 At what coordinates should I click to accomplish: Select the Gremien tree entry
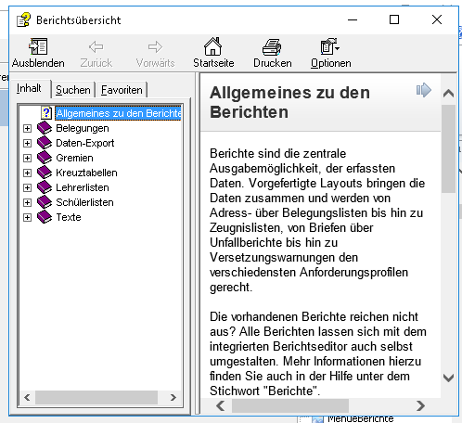point(74,158)
